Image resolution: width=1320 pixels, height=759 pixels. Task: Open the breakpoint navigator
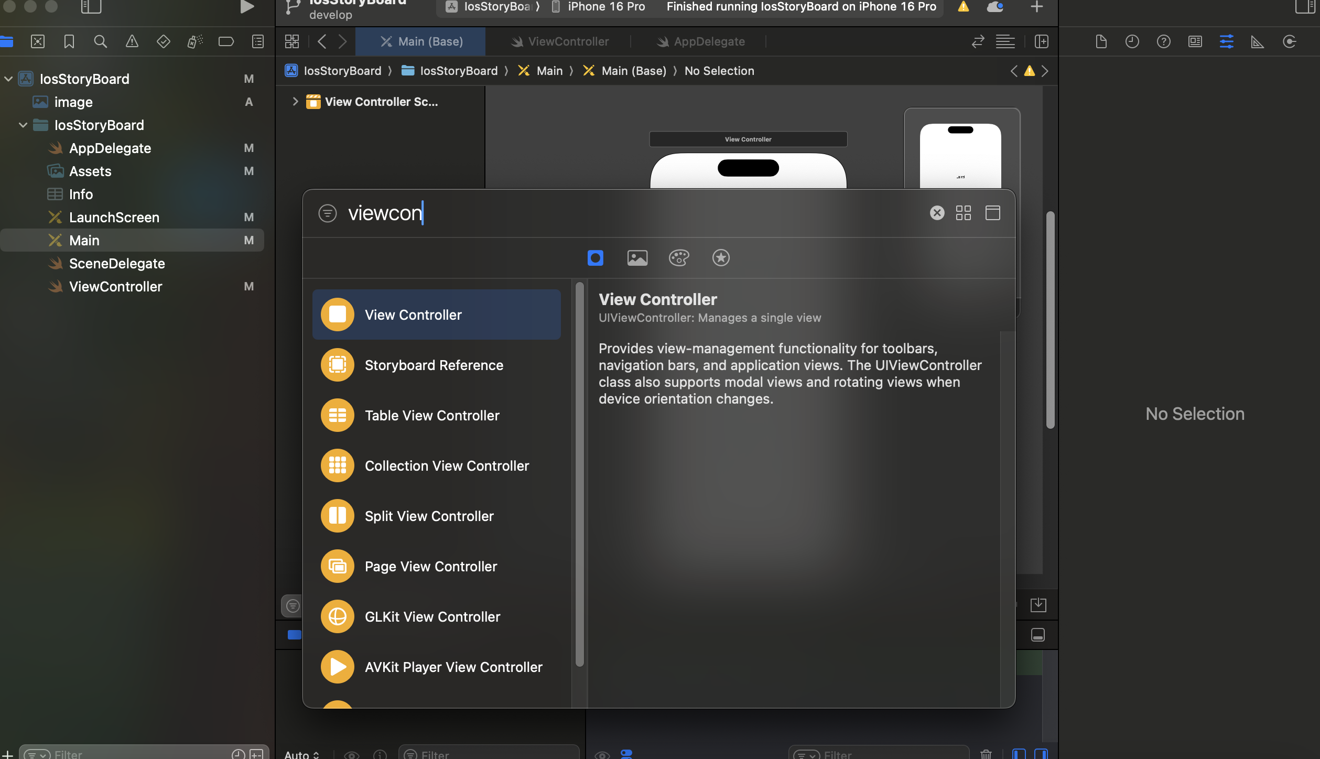click(x=226, y=41)
